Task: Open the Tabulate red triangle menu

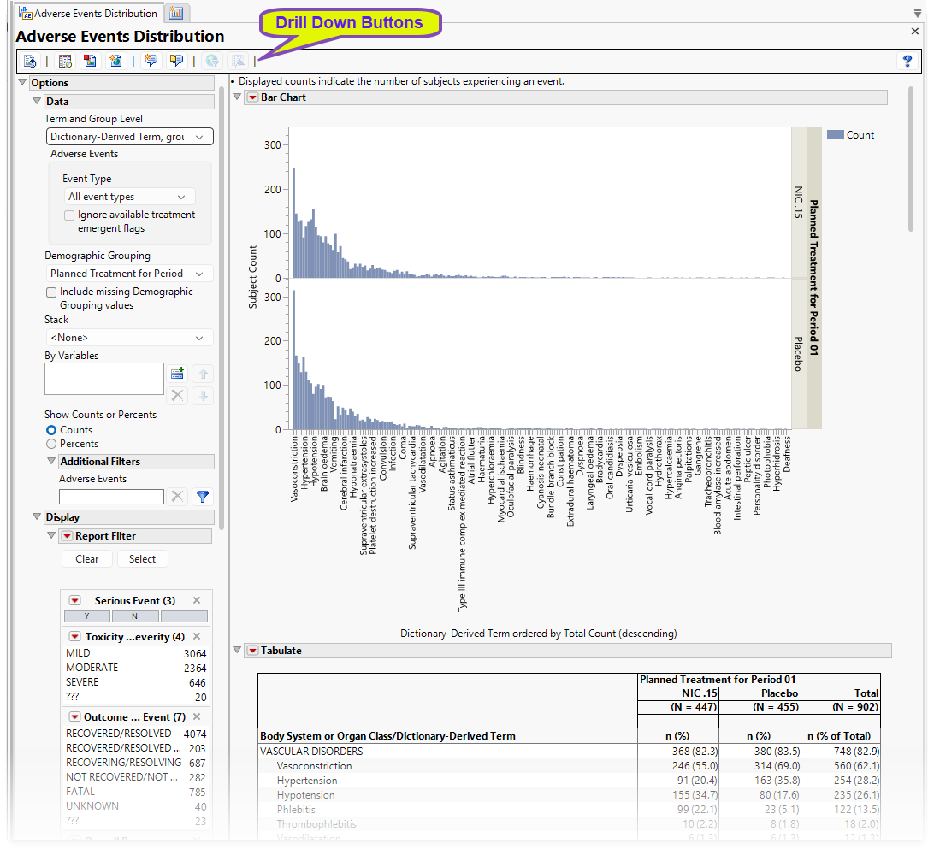Action: coord(252,651)
